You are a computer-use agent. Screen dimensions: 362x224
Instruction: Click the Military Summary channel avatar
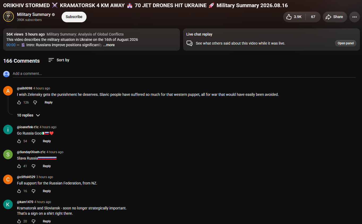pyautogui.click(x=8, y=17)
